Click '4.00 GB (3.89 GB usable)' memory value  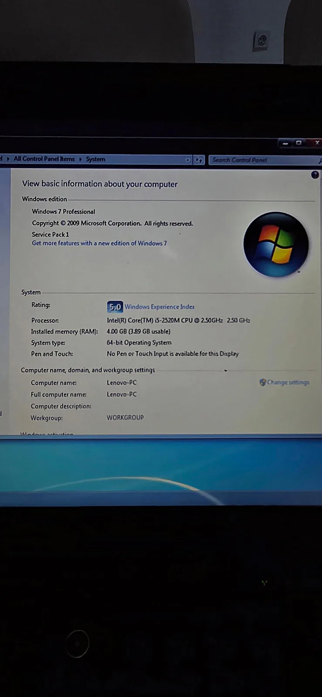[139, 332]
